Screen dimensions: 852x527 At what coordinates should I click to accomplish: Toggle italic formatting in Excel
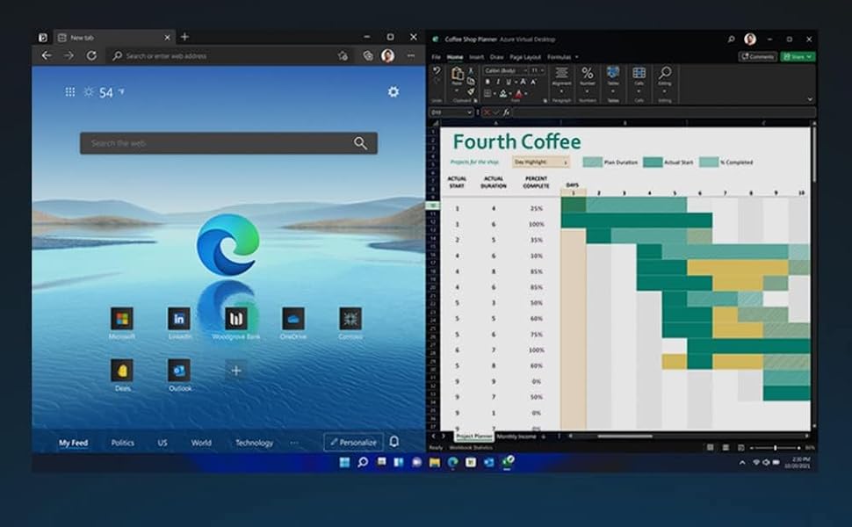click(498, 82)
